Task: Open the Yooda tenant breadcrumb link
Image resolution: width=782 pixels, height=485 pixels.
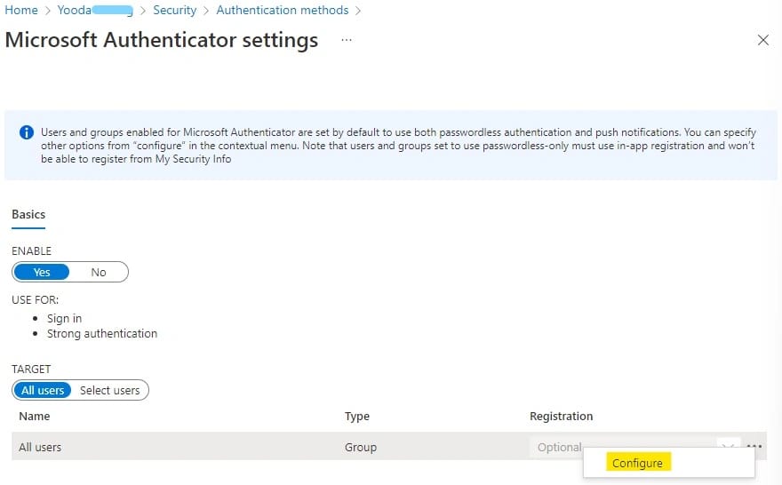Action: pyautogui.click(x=94, y=11)
